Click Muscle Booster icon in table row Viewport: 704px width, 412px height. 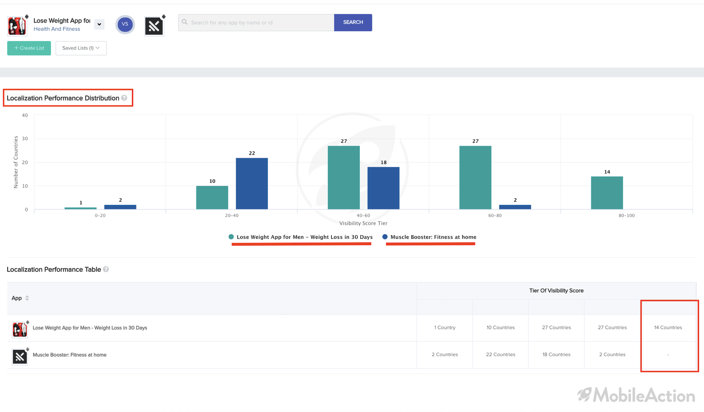[x=20, y=357]
